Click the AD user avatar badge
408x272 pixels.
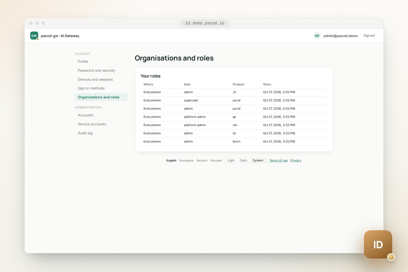tap(317, 36)
